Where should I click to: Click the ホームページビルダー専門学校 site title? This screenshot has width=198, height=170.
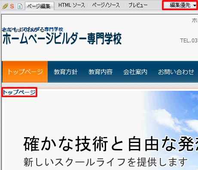(62, 39)
